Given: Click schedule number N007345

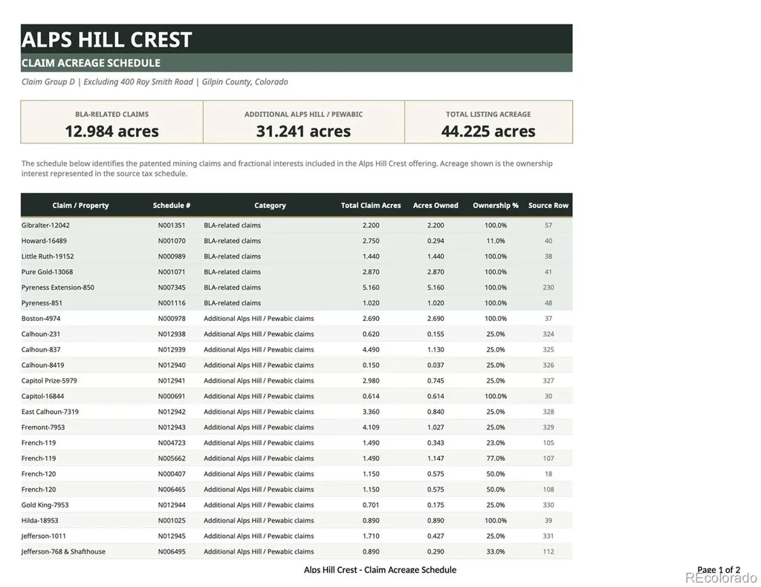Looking at the screenshot, I should click(x=172, y=288).
